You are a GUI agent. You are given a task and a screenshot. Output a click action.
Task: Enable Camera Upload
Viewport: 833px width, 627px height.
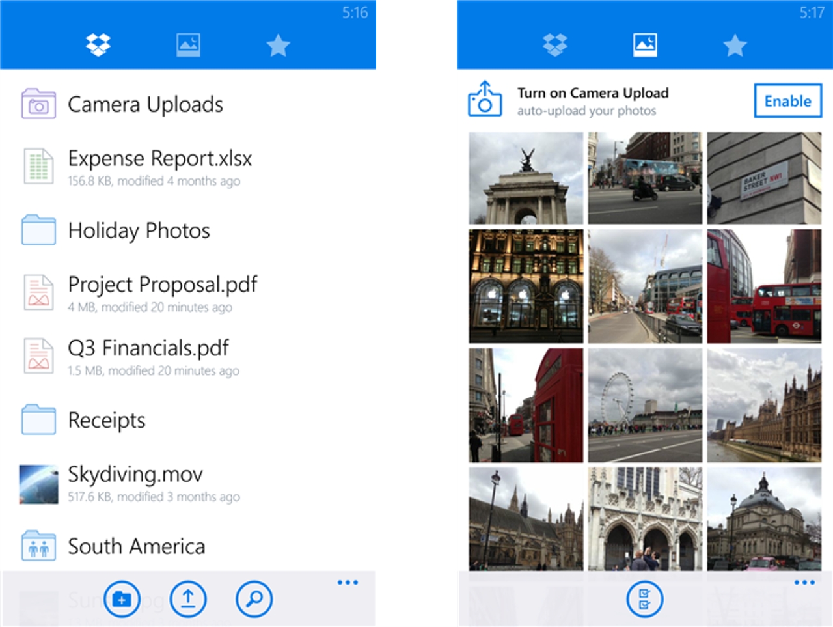pyautogui.click(x=787, y=101)
